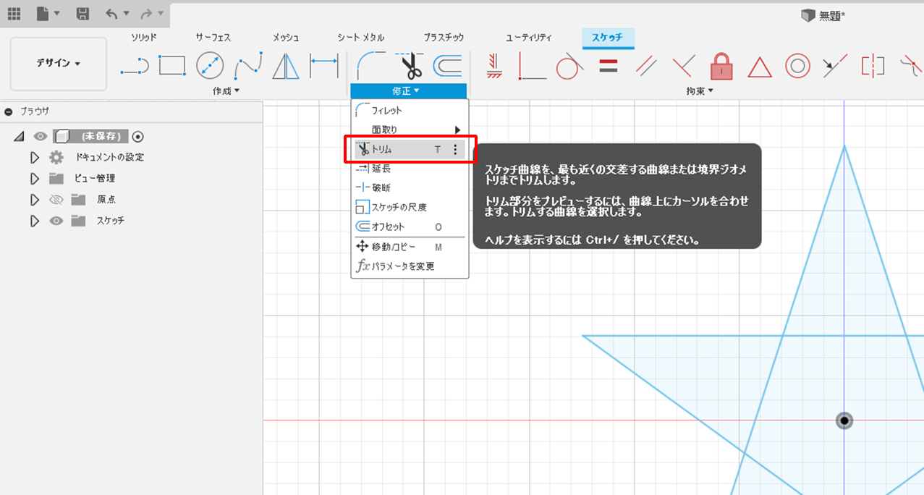The image size is (924, 495).
Task: Select the Spline curve tool
Action: click(x=248, y=67)
